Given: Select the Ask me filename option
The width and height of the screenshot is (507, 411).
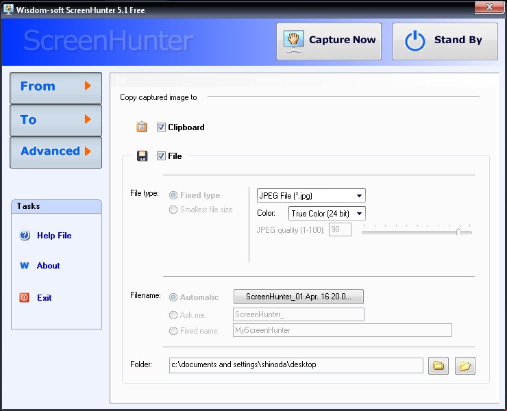Looking at the screenshot, I should click(x=173, y=315).
